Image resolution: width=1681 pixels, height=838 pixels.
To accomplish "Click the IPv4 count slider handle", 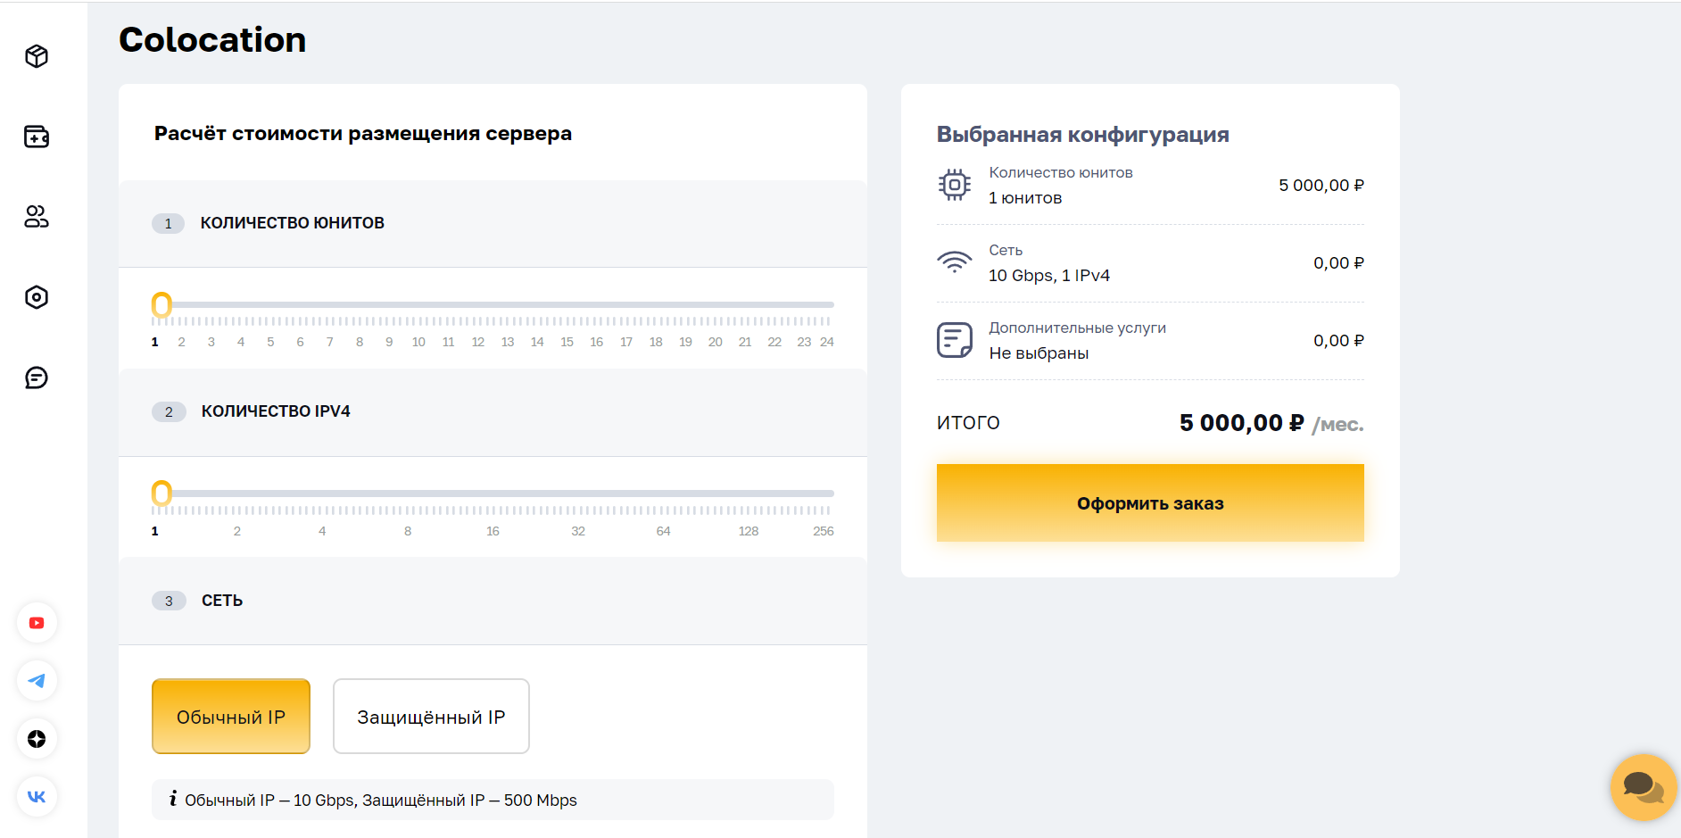I will click(161, 494).
